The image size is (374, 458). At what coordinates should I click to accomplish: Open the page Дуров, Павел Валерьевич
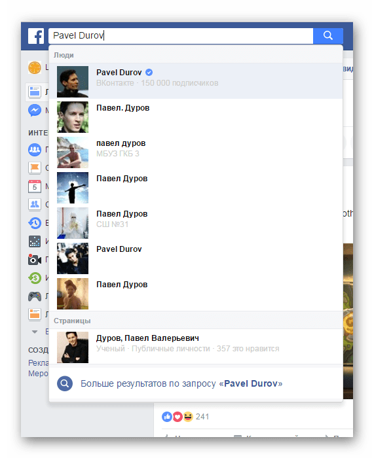click(x=196, y=347)
